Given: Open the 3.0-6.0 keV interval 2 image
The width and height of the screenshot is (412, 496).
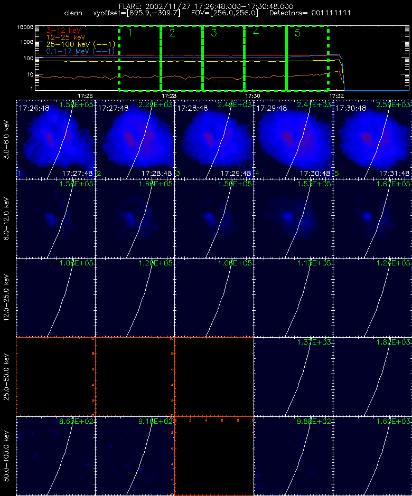Looking at the screenshot, I should click(x=135, y=139).
